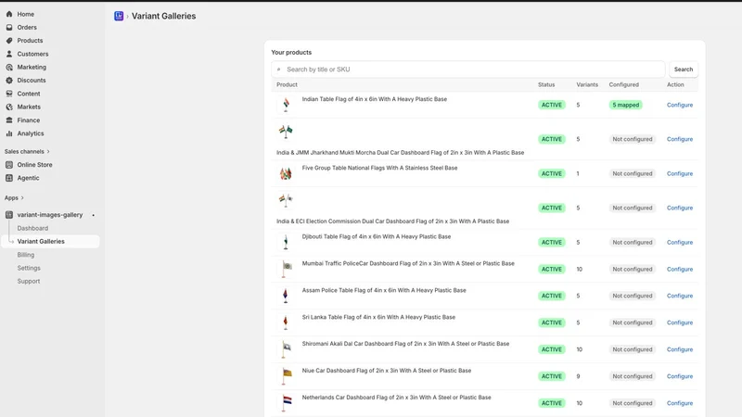The image size is (742, 417).
Task: Click the Variants column header
Action: 587,84
